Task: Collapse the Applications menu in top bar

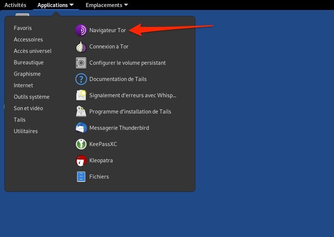Action: pos(56,5)
